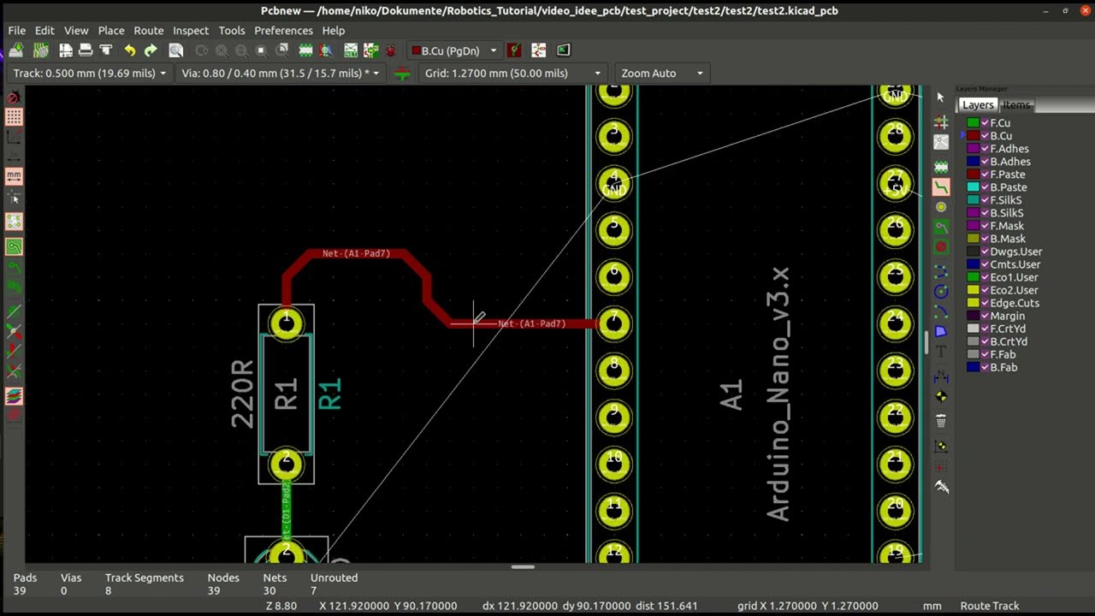1095x616 pixels.
Task: Toggle Edge.Cuts layer visibility checkbox
Action: pos(985,303)
